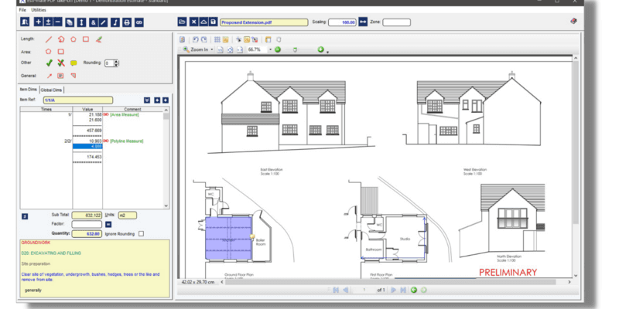Click into the Factor input field
This screenshot has height=309, width=619.
[x=87, y=224]
